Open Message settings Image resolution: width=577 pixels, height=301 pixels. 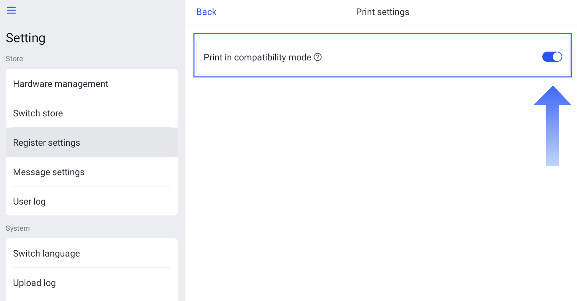point(49,172)
